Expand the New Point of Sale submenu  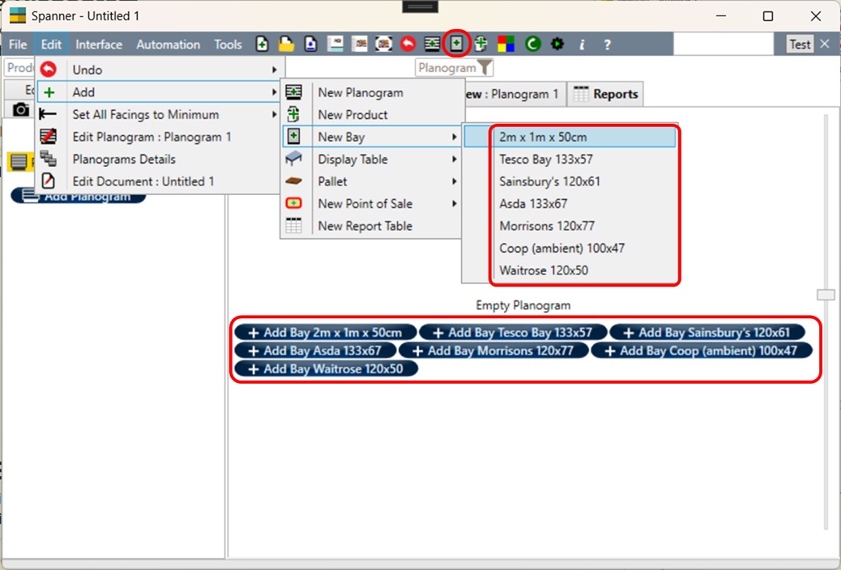(373, 204)
